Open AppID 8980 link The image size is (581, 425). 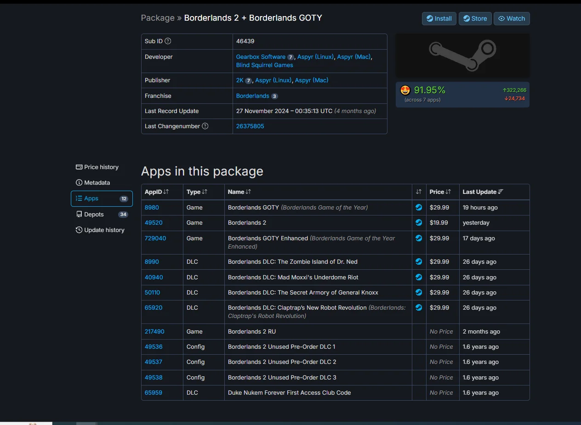click(152, 207)
